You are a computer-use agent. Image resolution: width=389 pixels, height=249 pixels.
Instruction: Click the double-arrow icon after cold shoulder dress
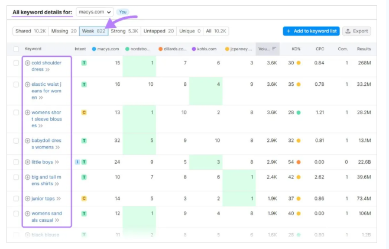click(x=47, y=70)
